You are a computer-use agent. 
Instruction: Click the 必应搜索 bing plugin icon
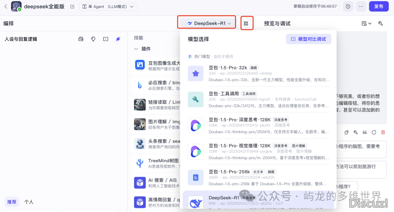[140, 85]
